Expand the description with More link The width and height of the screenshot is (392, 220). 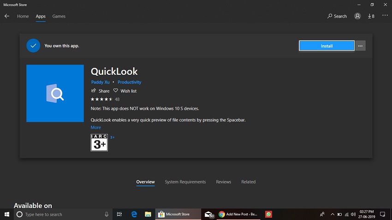pyautogui.click(x=95, y=127)
